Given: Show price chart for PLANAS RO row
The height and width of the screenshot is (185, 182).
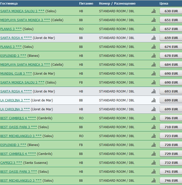Looking at the screenshot, I should click(153, 29).
